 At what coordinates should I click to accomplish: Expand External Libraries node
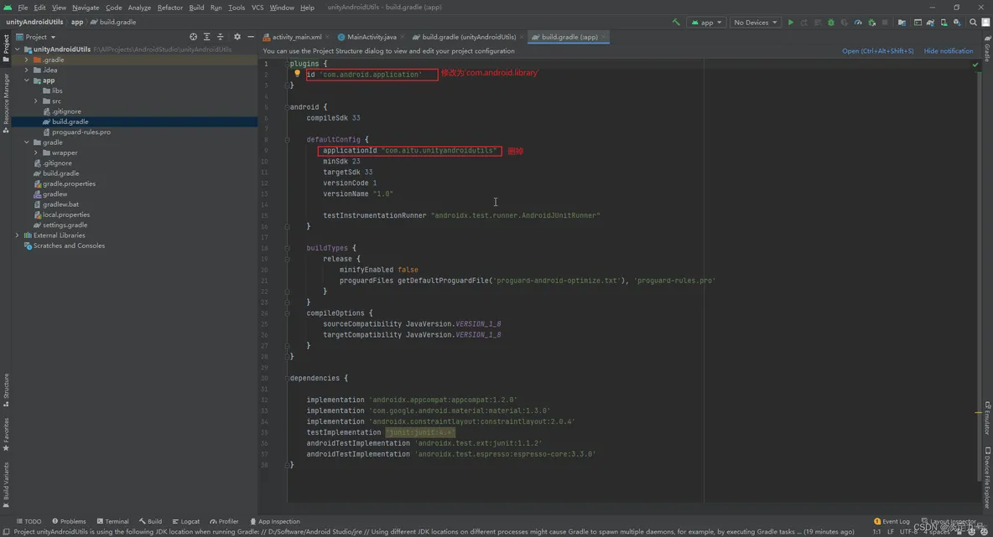(18, 235)
